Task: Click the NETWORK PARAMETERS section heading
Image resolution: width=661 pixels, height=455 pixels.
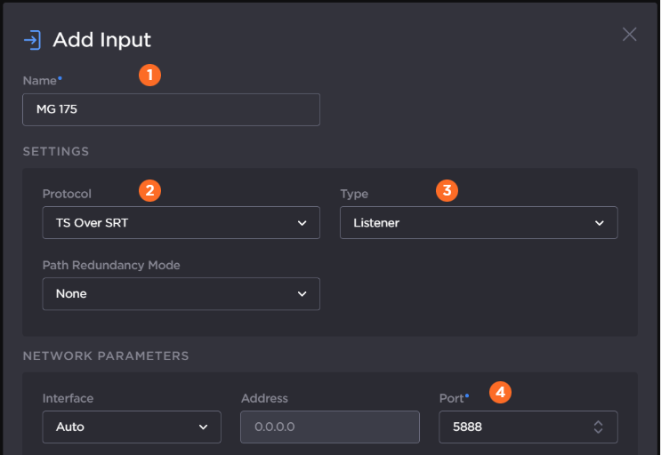Action: coord(106,355)
